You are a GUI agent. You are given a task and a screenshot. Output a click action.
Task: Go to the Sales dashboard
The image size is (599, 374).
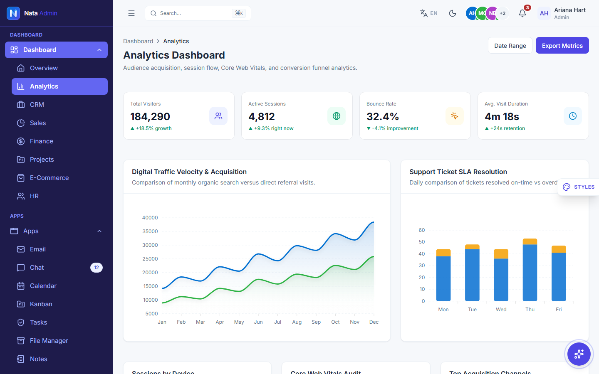click(x=59, y=123)
